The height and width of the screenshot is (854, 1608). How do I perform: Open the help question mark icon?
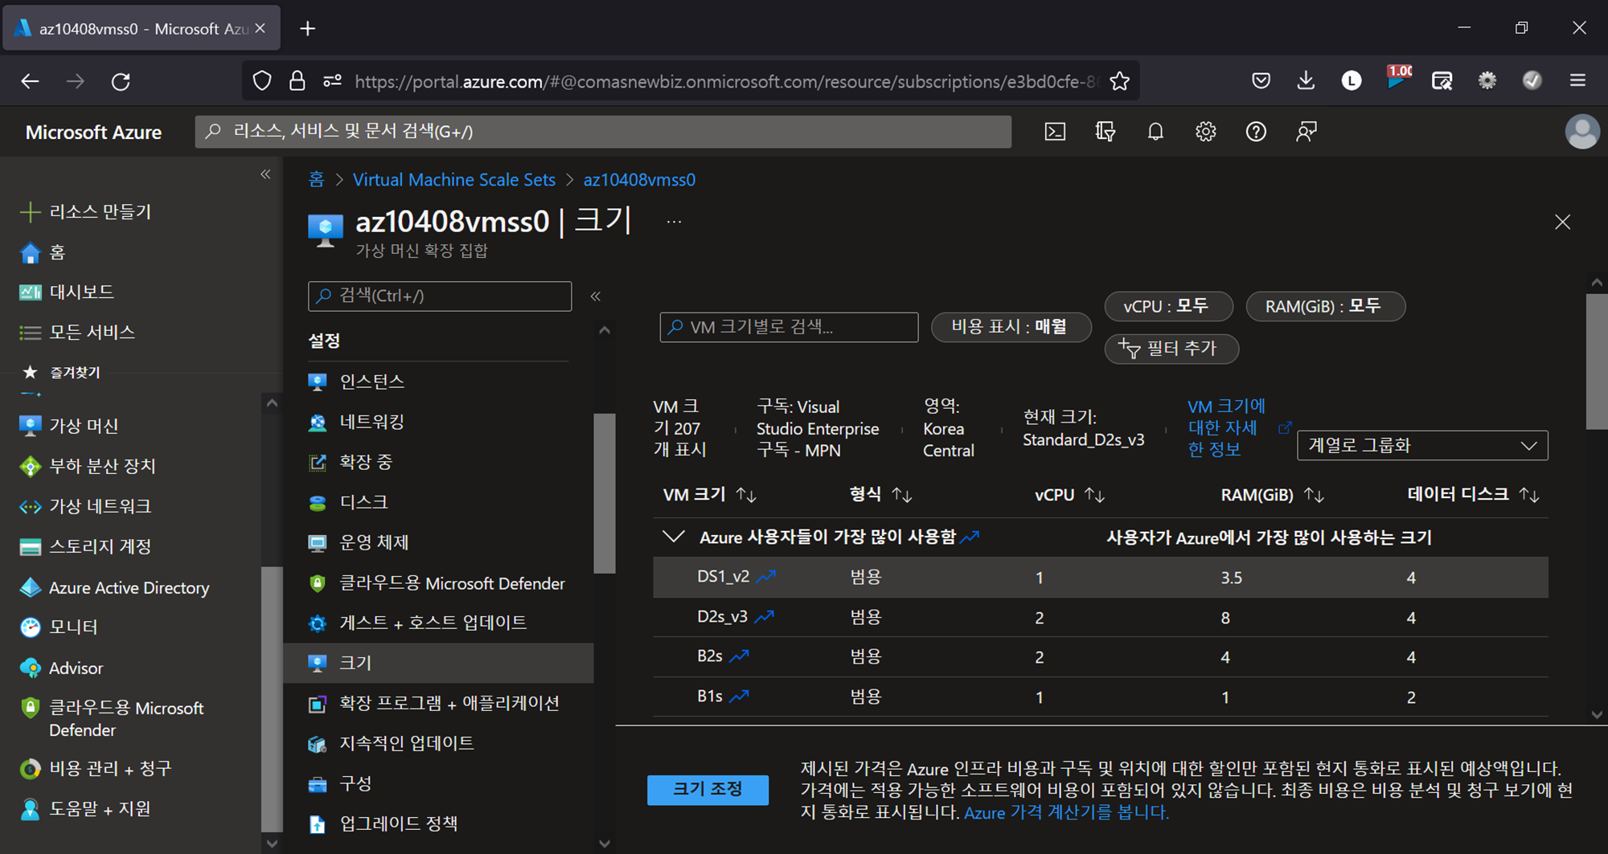[1256, 132]
